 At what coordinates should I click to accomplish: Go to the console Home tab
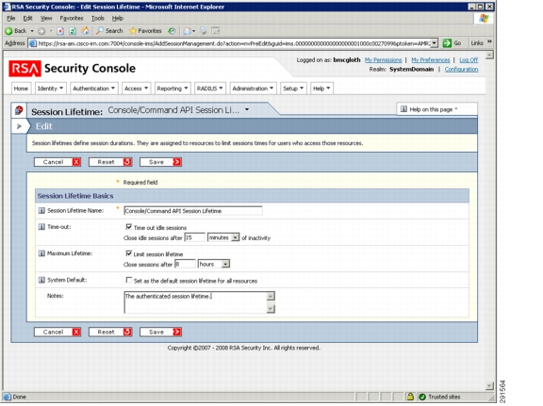[x=21, y=89]
